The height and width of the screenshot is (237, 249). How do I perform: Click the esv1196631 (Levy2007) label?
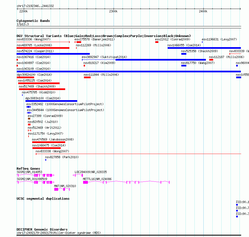219,39
